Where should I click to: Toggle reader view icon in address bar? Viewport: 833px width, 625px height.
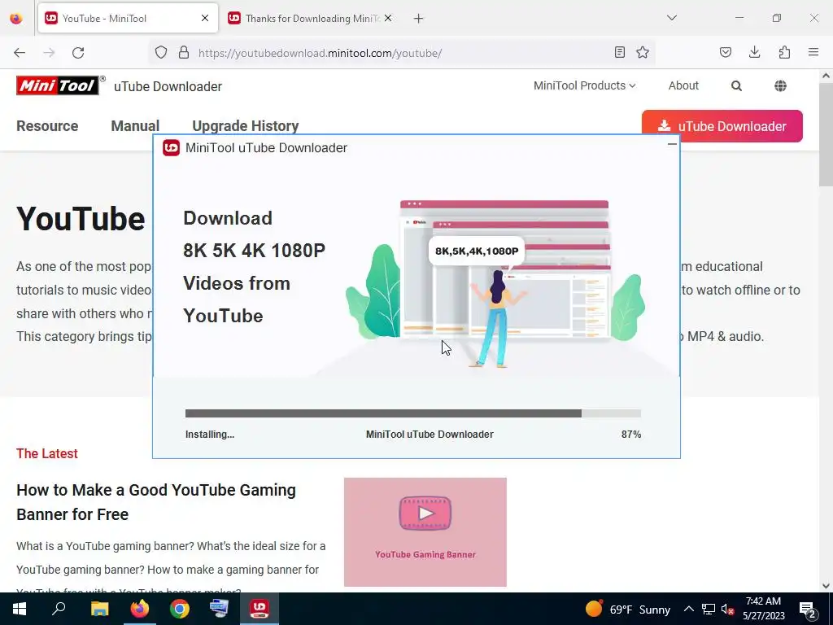[x=619, y=53]
